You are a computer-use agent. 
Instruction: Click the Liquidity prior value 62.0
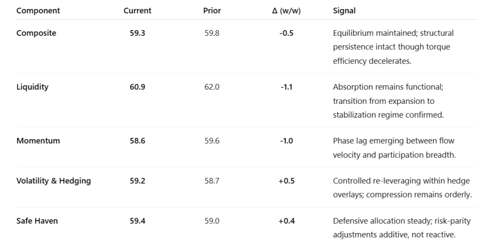[x=212, y=87]
